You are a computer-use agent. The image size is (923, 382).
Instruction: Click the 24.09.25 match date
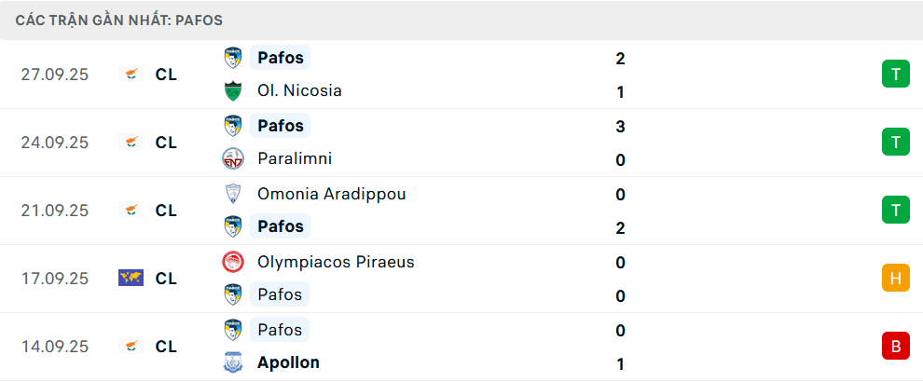coord(54,143)
